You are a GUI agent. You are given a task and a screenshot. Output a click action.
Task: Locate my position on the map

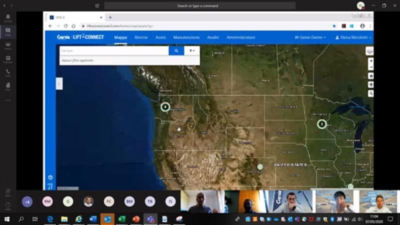tap(371, 84)
